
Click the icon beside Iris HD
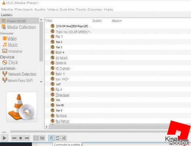[x=52, y=105]
